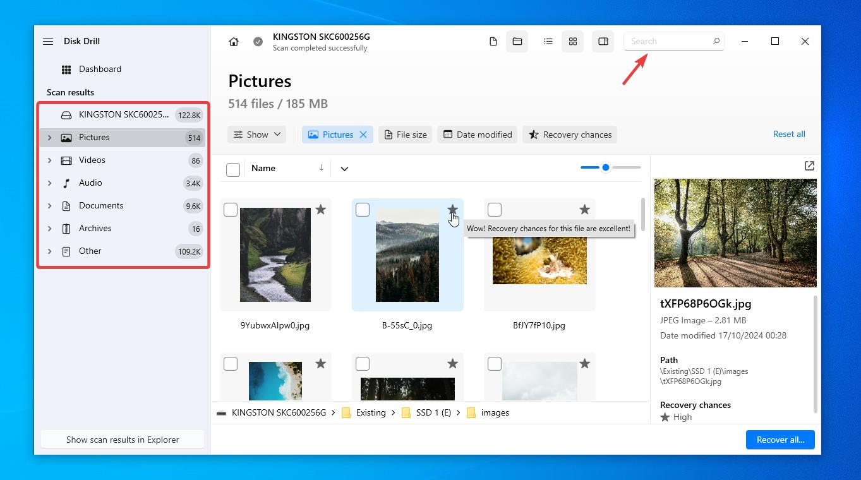Go to SSD 1 (E) in breadcrumb
This screenshot has width=861, height=480.
tap(433, 413)
